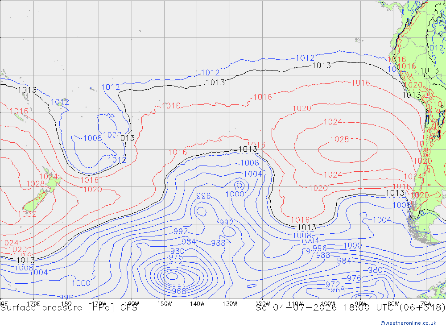Select the 160W longitude axis label

click(x=132, y=304)
